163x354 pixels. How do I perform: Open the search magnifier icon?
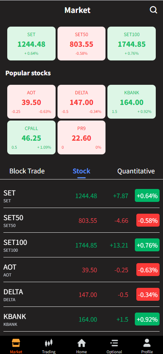(153, 10)
